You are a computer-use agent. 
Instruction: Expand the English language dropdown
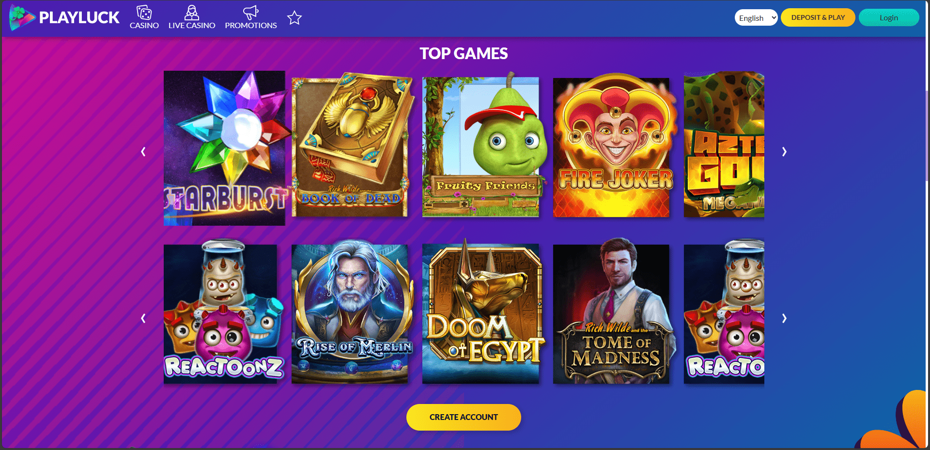[756, 18]
